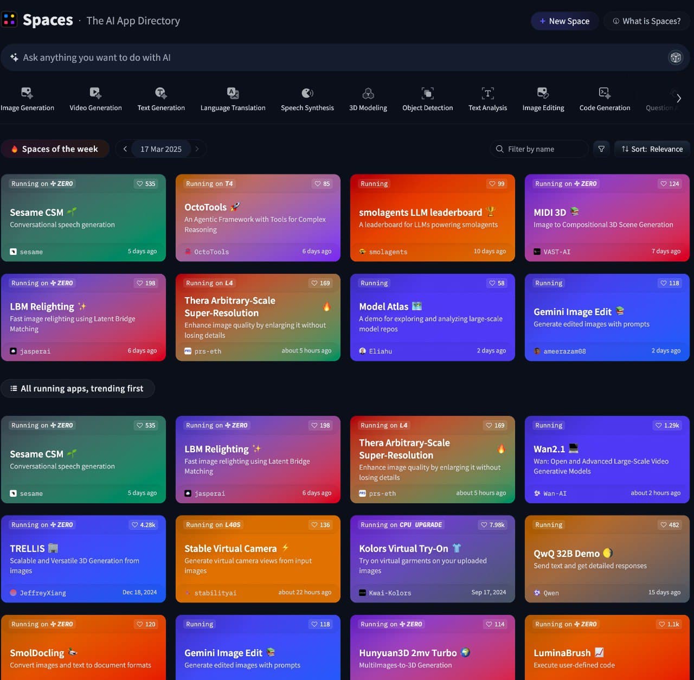Click the Spaces of the week tab
This screenshot has width=694, height=680.
tap(55, 149)
